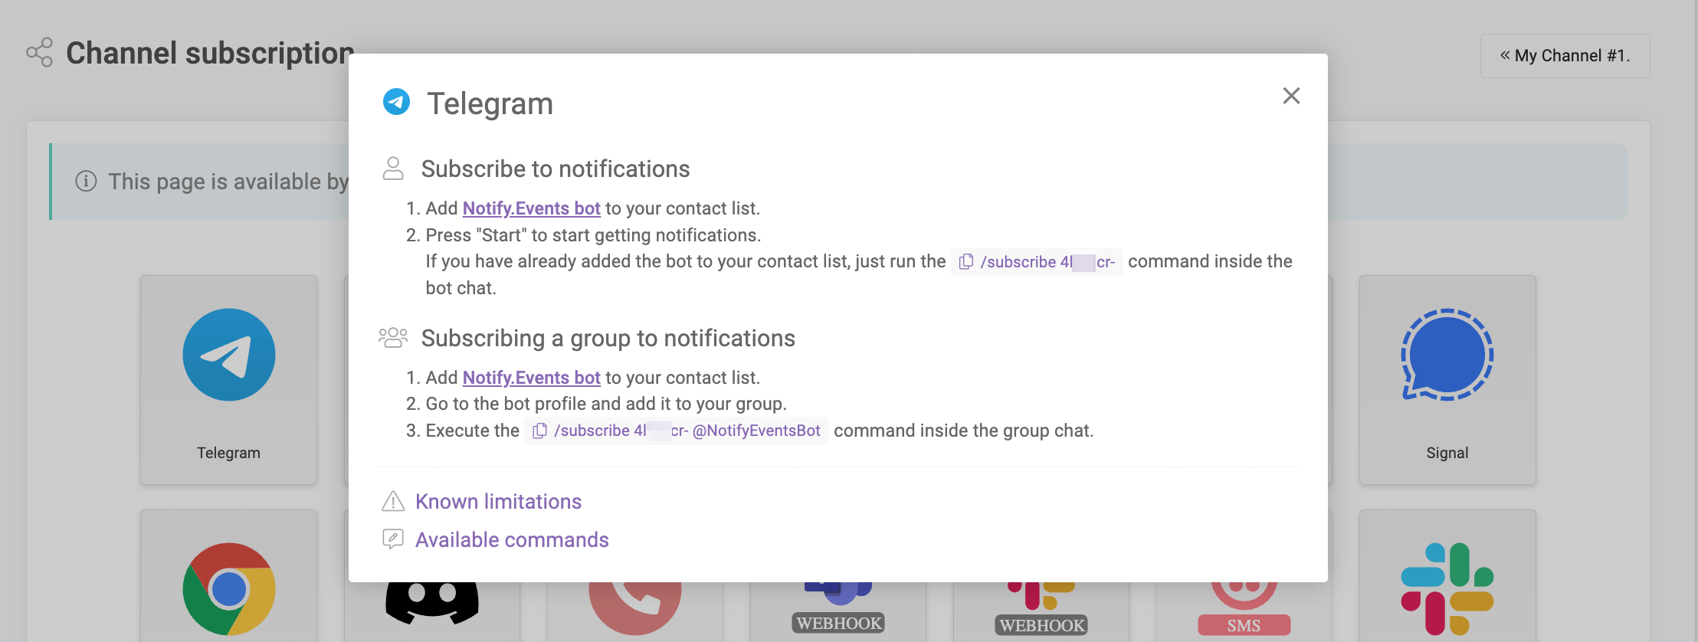Select the Telegram channel card
The width and height of the screenshot is (1698, 642).
tap(228, 380)
